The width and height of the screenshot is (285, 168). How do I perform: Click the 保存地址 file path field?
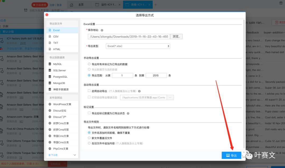pyautogui.click(x=129, y=37)
